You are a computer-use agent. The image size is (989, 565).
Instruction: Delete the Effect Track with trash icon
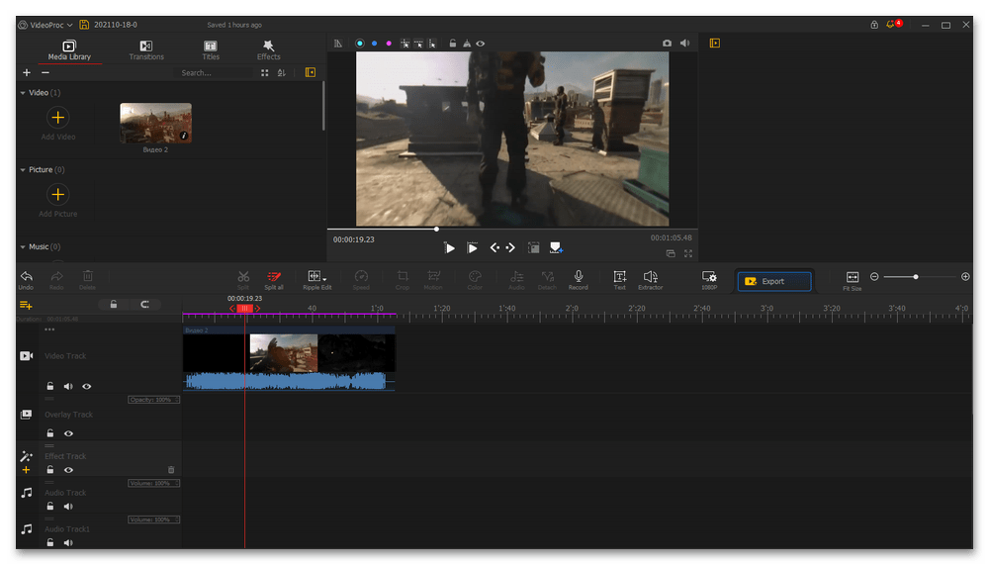click(x=171, y=470)
